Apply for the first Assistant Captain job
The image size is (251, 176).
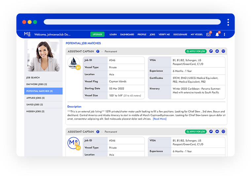[196, 52]
